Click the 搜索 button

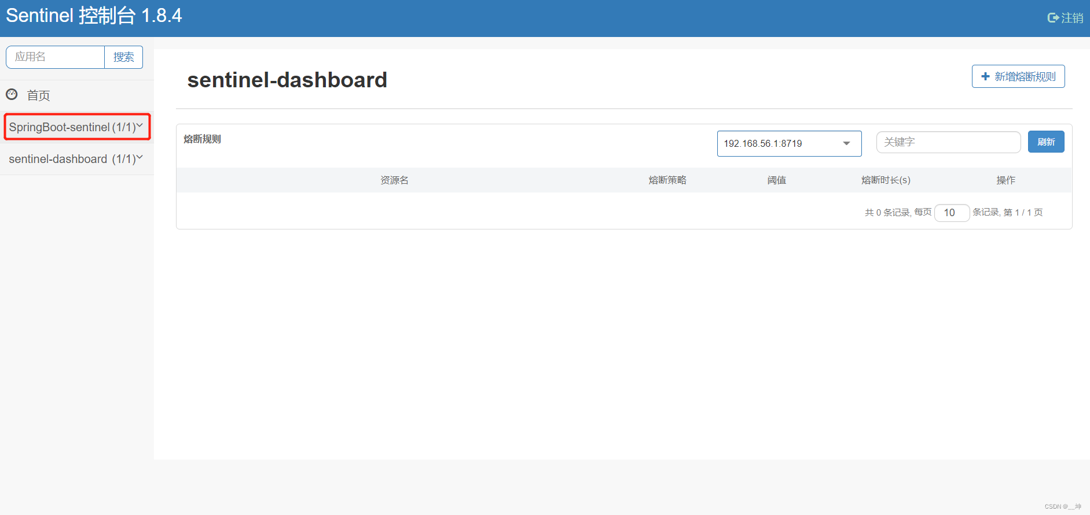coord(123,57)
